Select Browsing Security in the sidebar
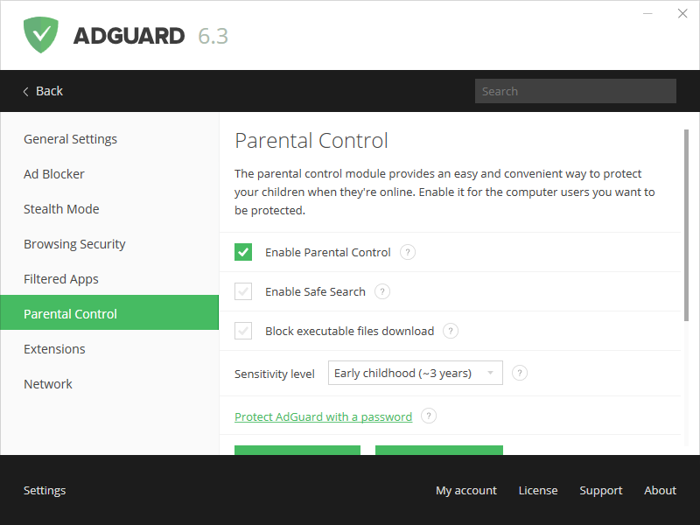 (x=74, y=244)
